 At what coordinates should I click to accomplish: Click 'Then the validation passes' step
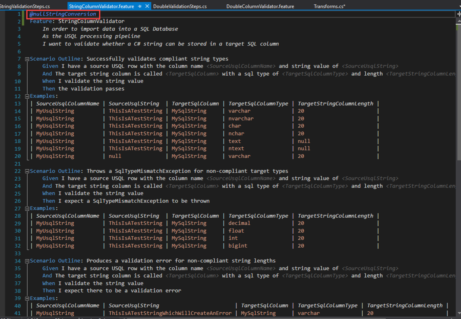click(x=83, y=89)
